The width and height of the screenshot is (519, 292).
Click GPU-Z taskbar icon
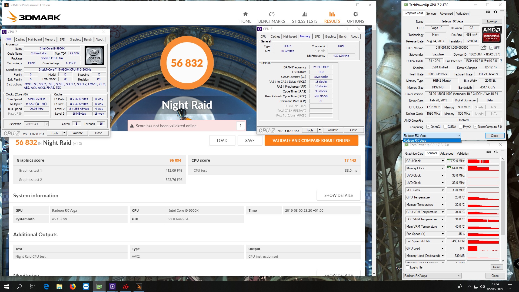click(x=99, y=287)
